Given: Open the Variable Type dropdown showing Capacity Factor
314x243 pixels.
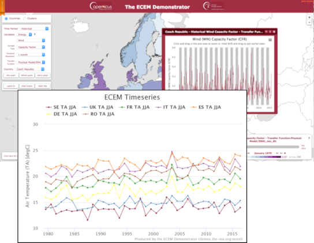Looking at the screenshot, I should [31, 47].
